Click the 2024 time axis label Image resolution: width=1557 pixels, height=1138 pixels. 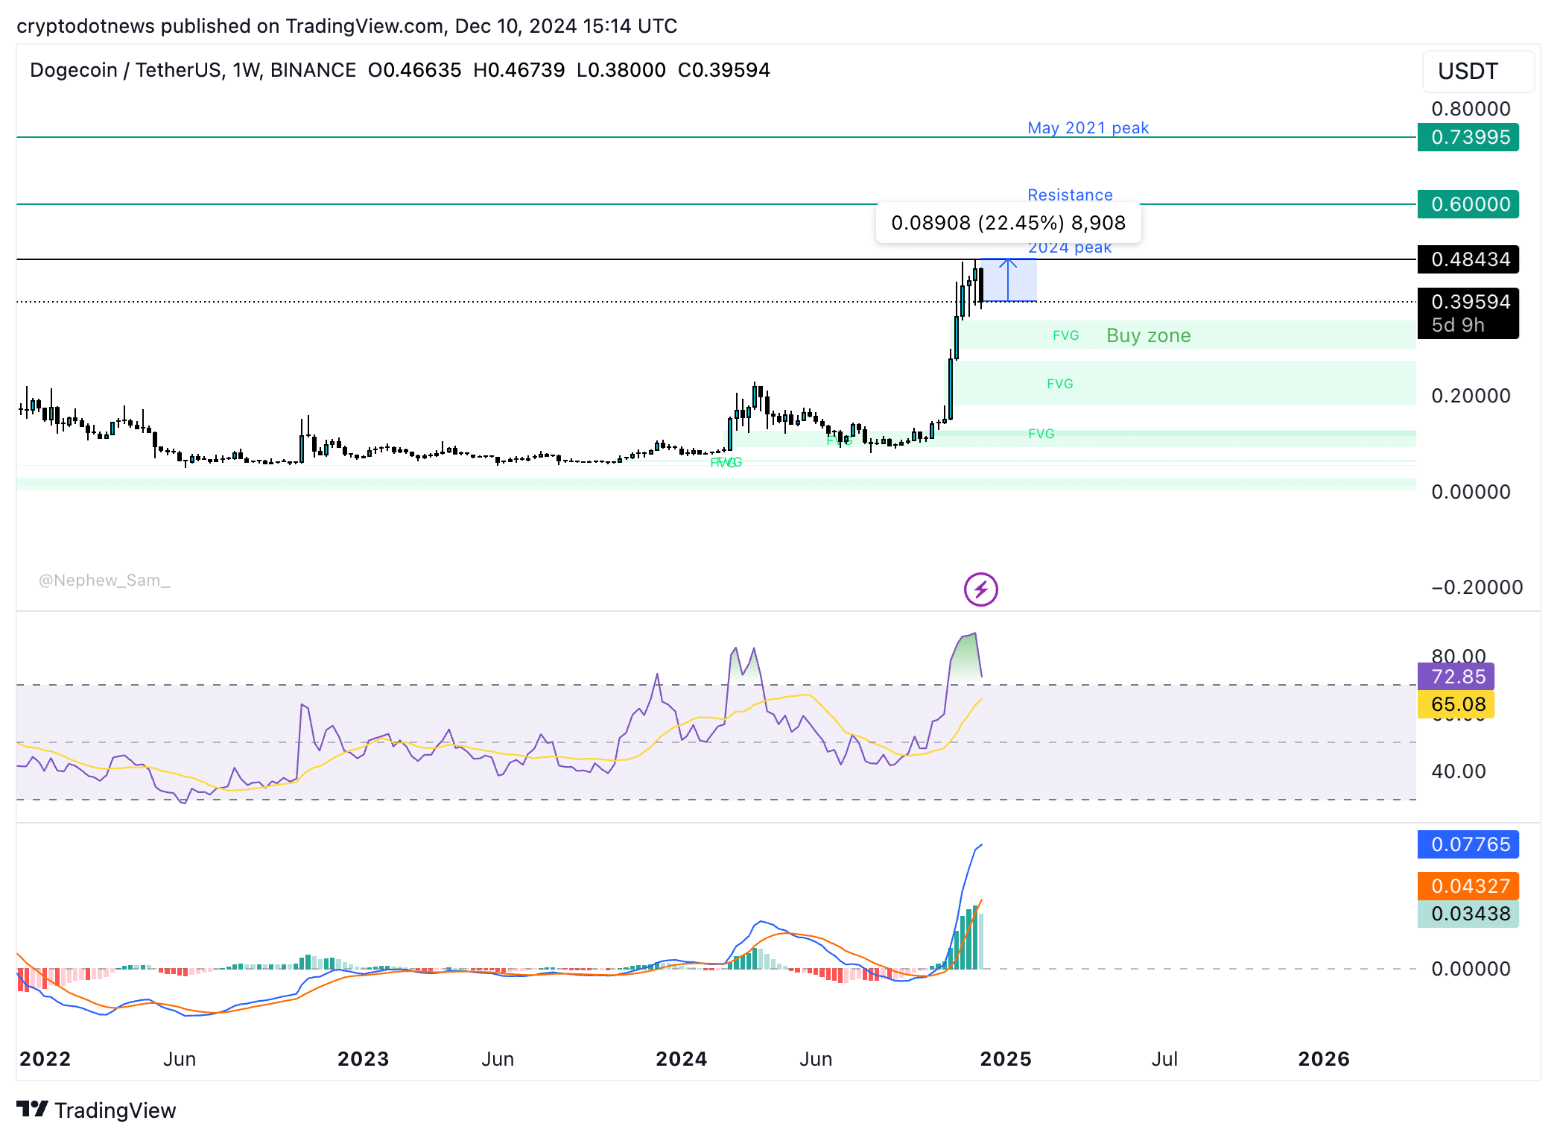pos(681,1059)
